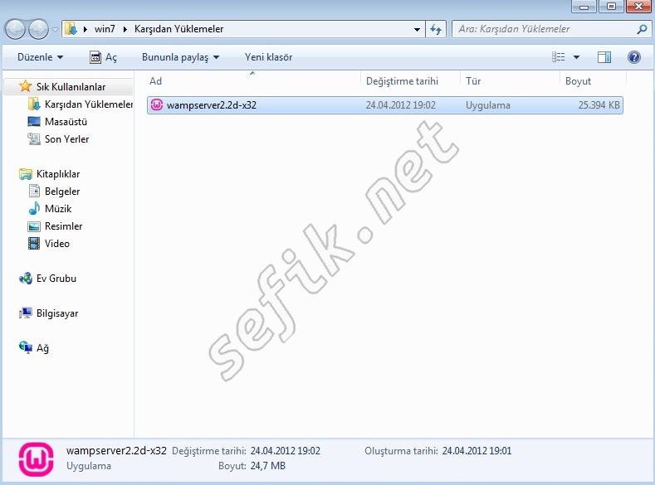Open the Video library
This screenshot has height=485, width=655.
[56, 244]
